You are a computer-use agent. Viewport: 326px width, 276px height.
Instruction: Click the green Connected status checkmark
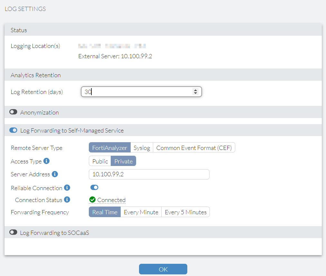[92, 199]
